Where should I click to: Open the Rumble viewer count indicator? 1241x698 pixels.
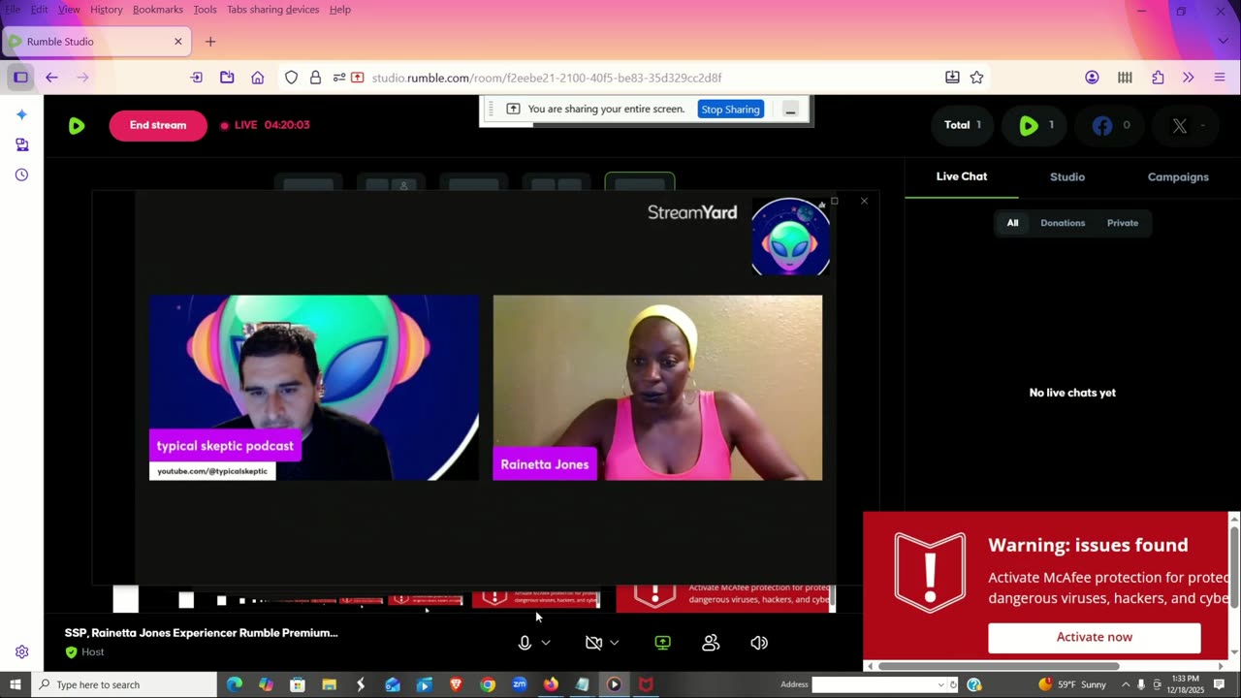click(x=1035, y=125)
